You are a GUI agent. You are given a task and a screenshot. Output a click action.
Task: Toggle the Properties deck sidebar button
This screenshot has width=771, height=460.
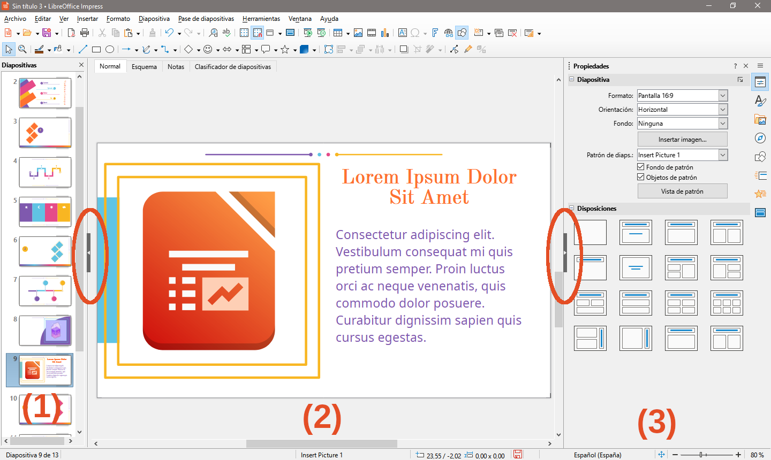(760, 82)
